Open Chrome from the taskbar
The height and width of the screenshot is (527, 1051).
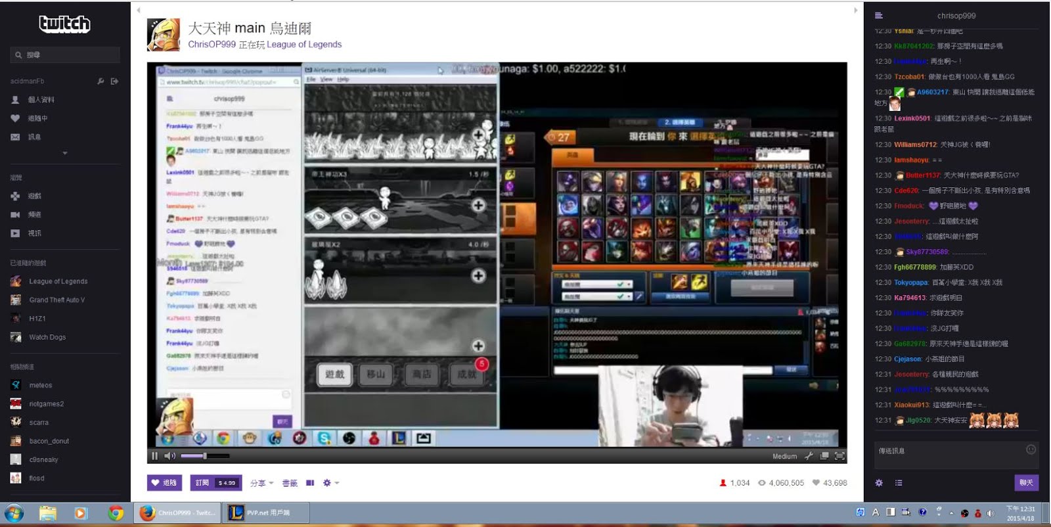pos(116,513)
